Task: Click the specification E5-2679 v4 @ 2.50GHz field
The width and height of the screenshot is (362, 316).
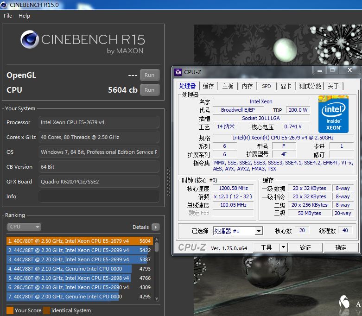Action: tap(283, 138)
